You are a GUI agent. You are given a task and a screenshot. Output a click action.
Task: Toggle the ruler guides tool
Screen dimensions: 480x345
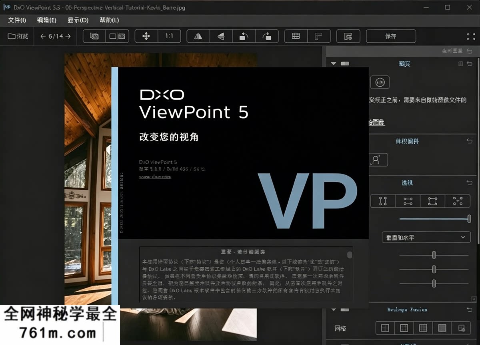point(319,36)
